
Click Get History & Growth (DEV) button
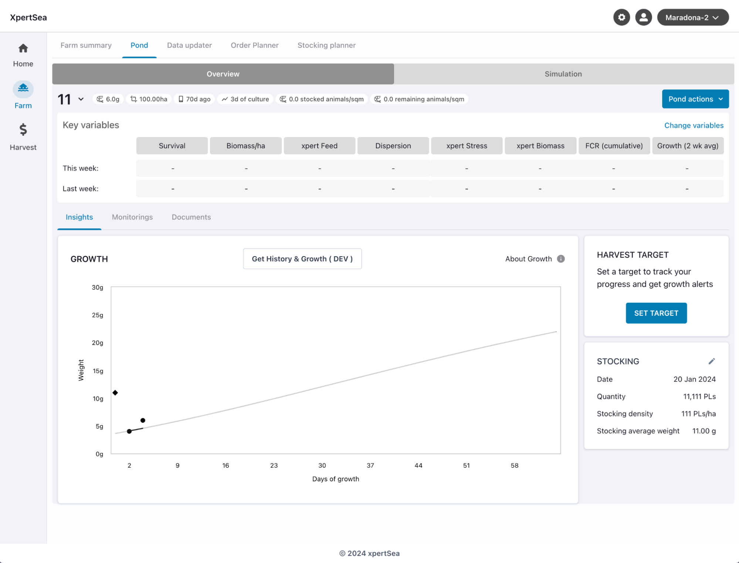coord(302,259)
